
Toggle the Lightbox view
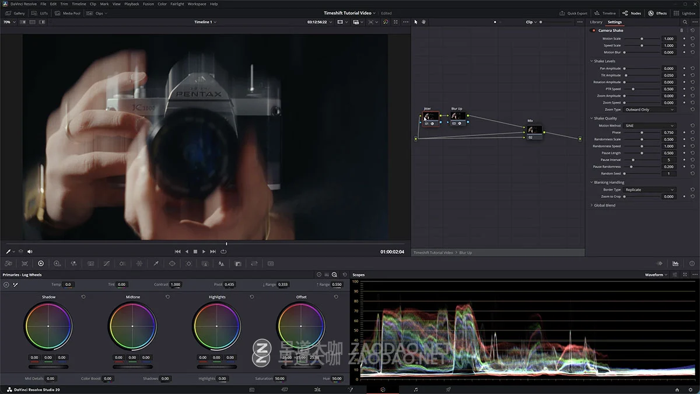tap(685, 13)
